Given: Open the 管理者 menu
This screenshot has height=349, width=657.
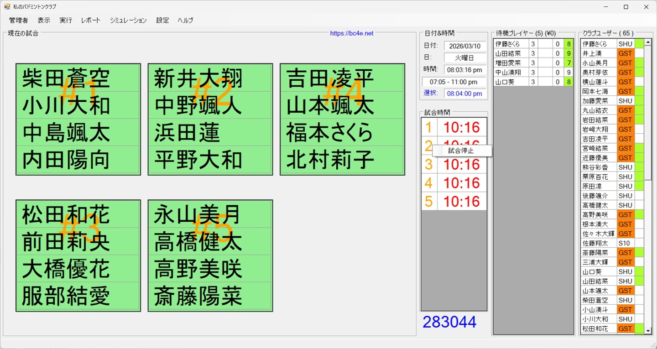Looking at the screenshot, I should click(x=18, y=20).
